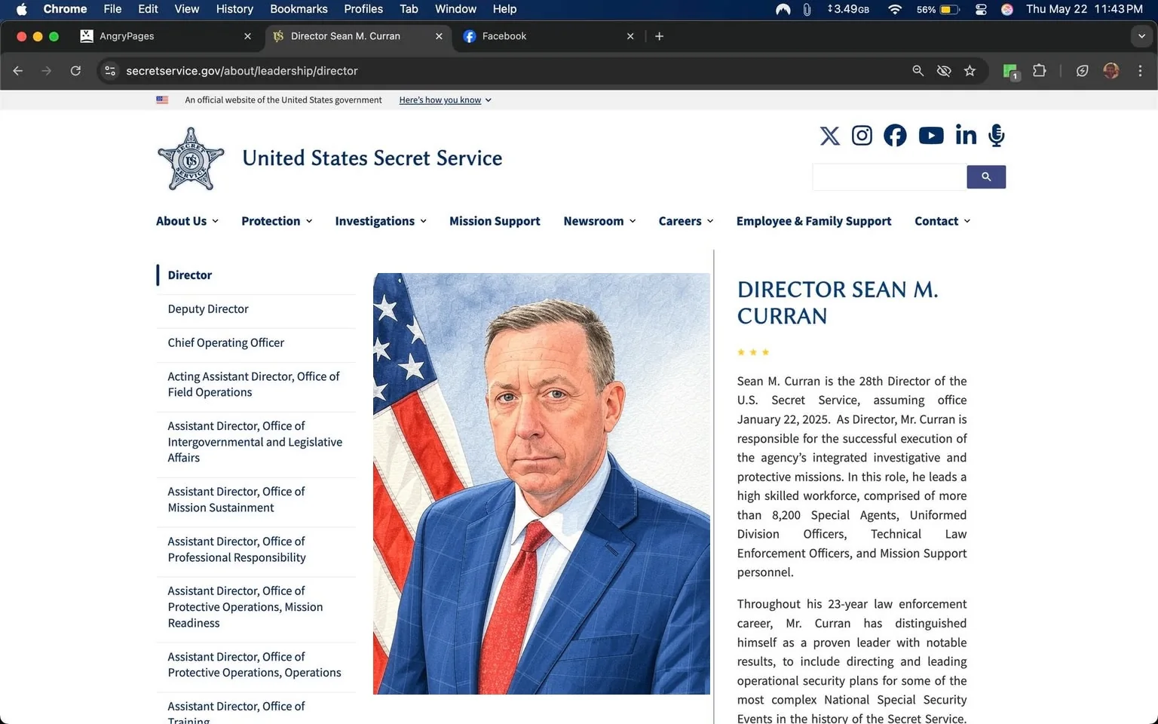This screenshot has height=724, width=1158.
Task: Click the green extension icon with badge
Action: 1010,72
